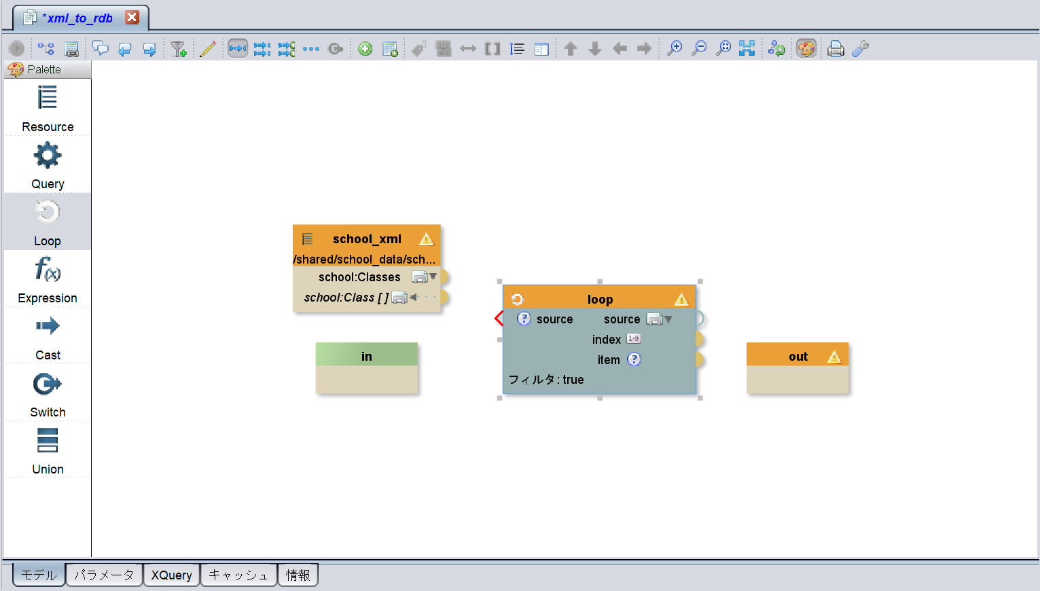Click the warning icon on out node
Image resolution: width=1040 pixels, height=591 pixels.
[834, 357]
